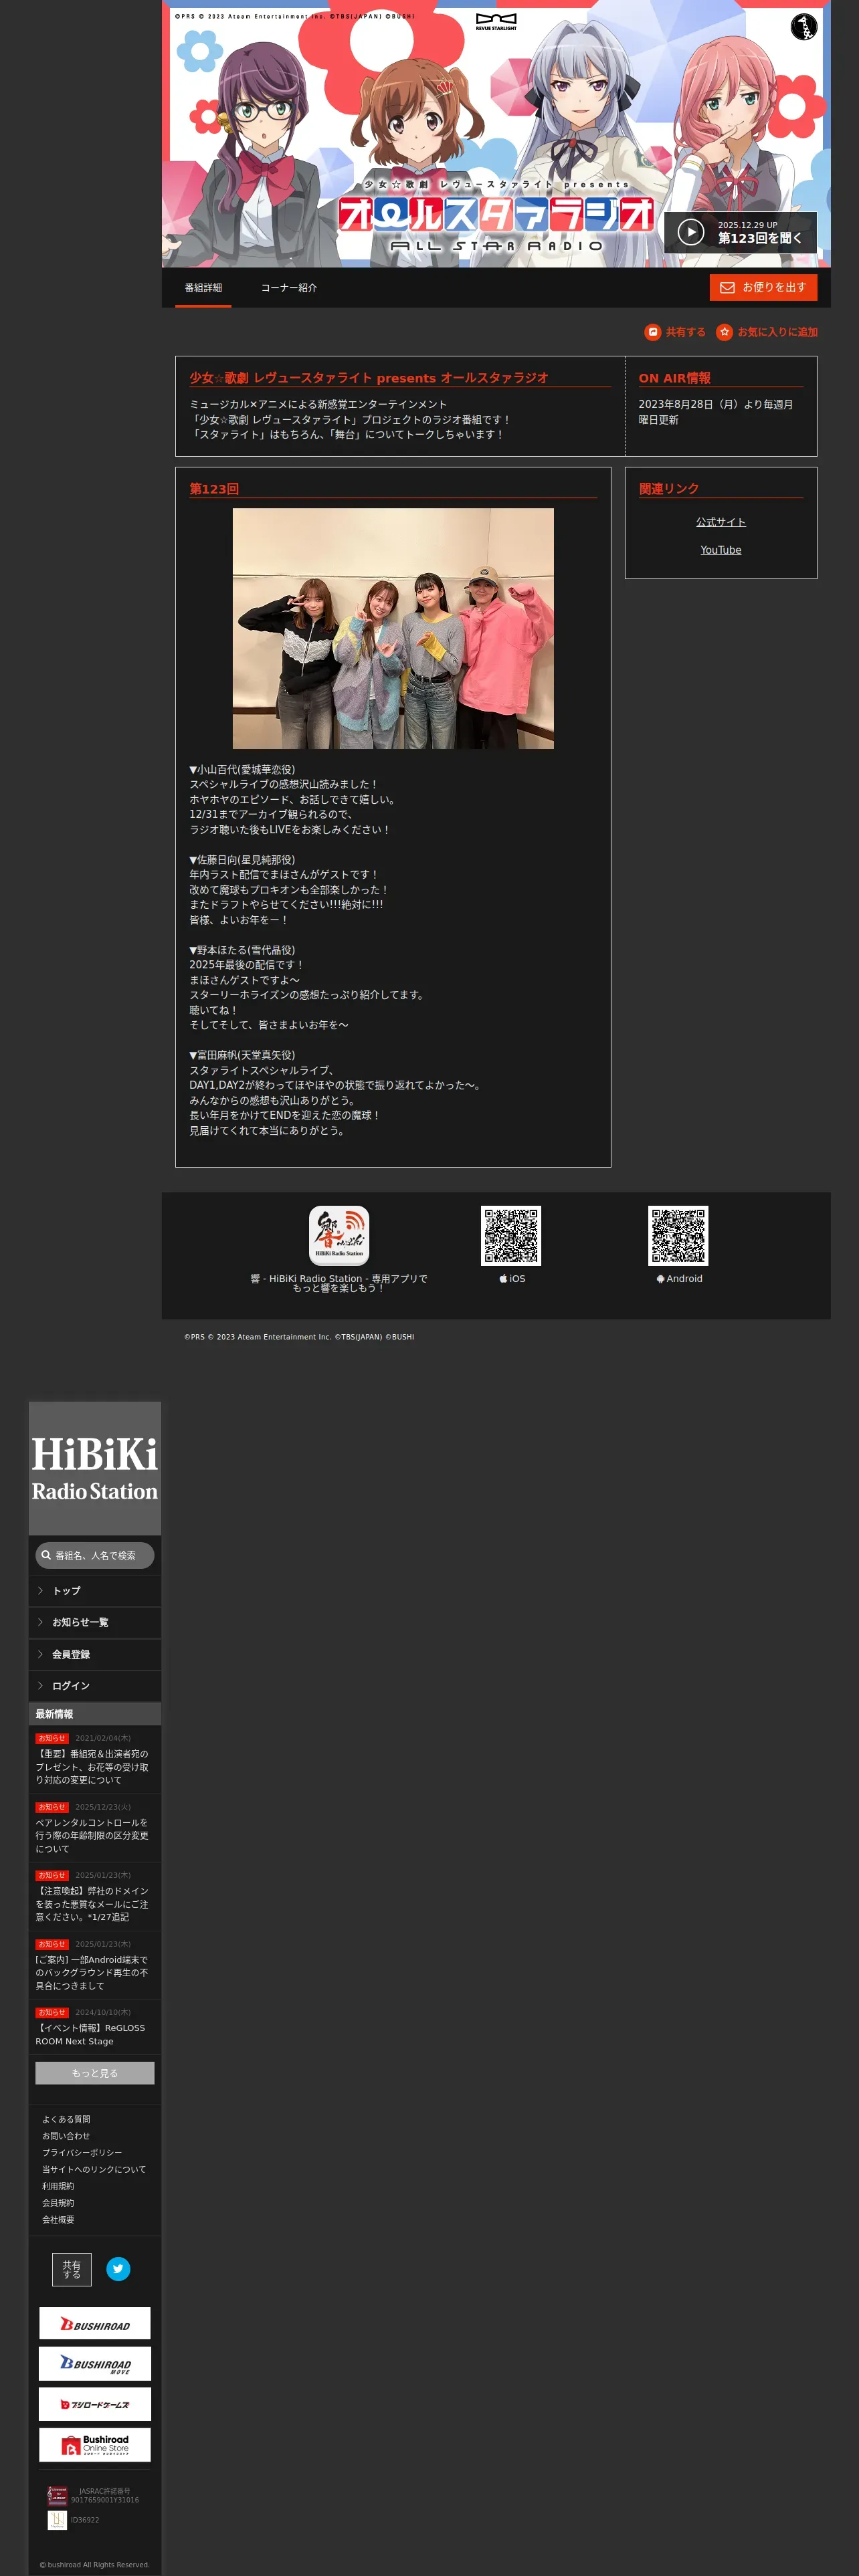859x2576 pixels.
Task: Open the よくある質問 link
Action: pos(66,2119)
